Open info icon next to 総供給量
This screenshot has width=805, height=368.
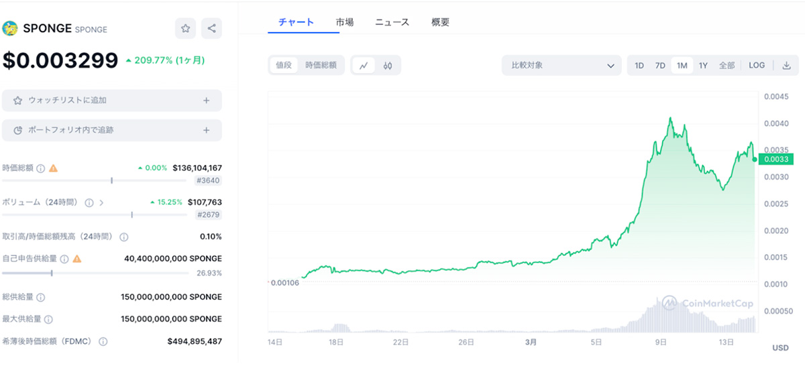pos(41,297)
